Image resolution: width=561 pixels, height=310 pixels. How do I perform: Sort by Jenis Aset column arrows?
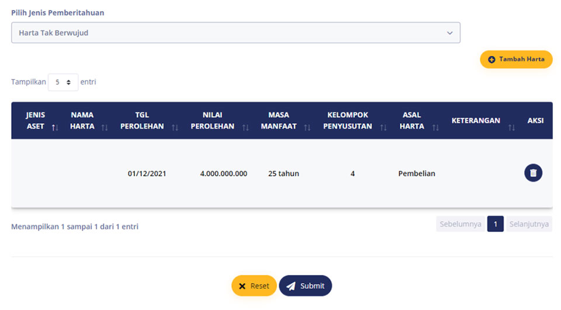point(55,127)
